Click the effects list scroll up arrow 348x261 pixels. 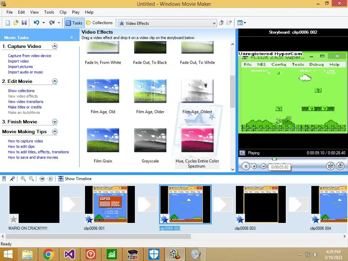click(x=232, y=44)
